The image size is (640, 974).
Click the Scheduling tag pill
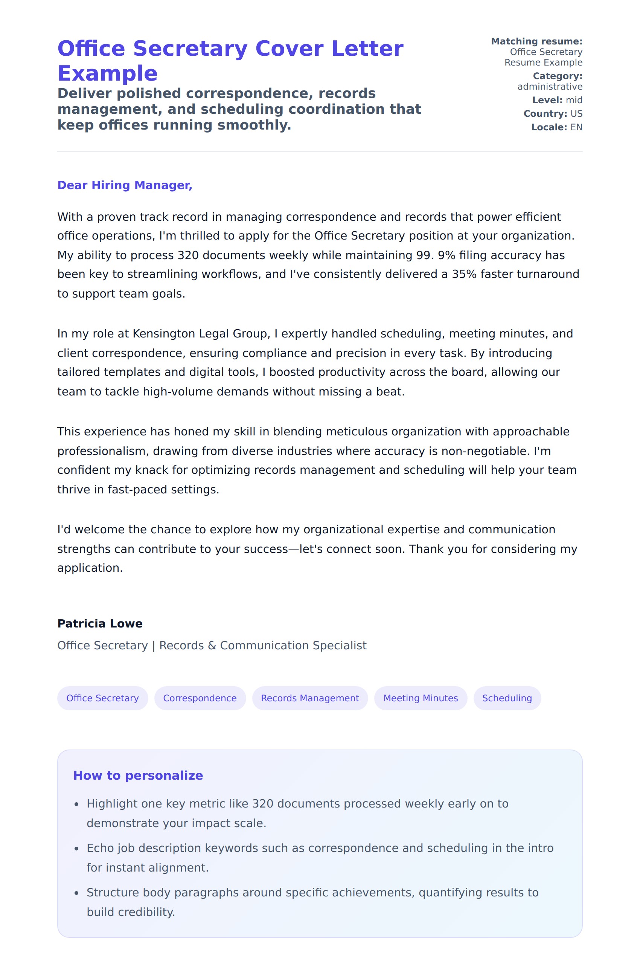click(x=507, y=698)
